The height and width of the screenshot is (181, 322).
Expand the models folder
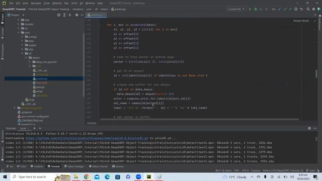tap(18, 24)
